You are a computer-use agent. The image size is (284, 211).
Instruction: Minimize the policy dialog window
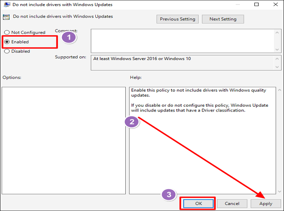pyautogui.click(x=238, y=4)
